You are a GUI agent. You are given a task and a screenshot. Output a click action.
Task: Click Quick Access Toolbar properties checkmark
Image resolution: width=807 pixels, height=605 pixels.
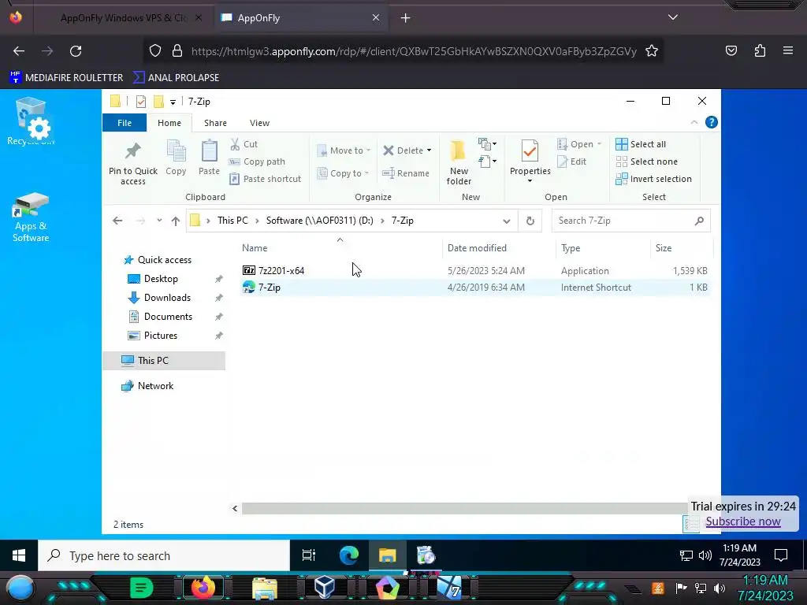[140, 102]
